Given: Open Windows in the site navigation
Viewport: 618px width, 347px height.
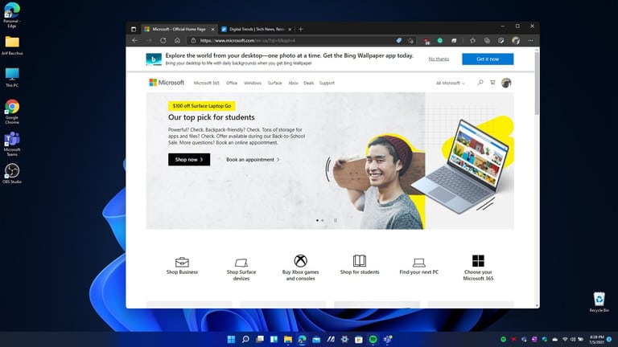Looking at the screenshot, I should tap(253, 83).
